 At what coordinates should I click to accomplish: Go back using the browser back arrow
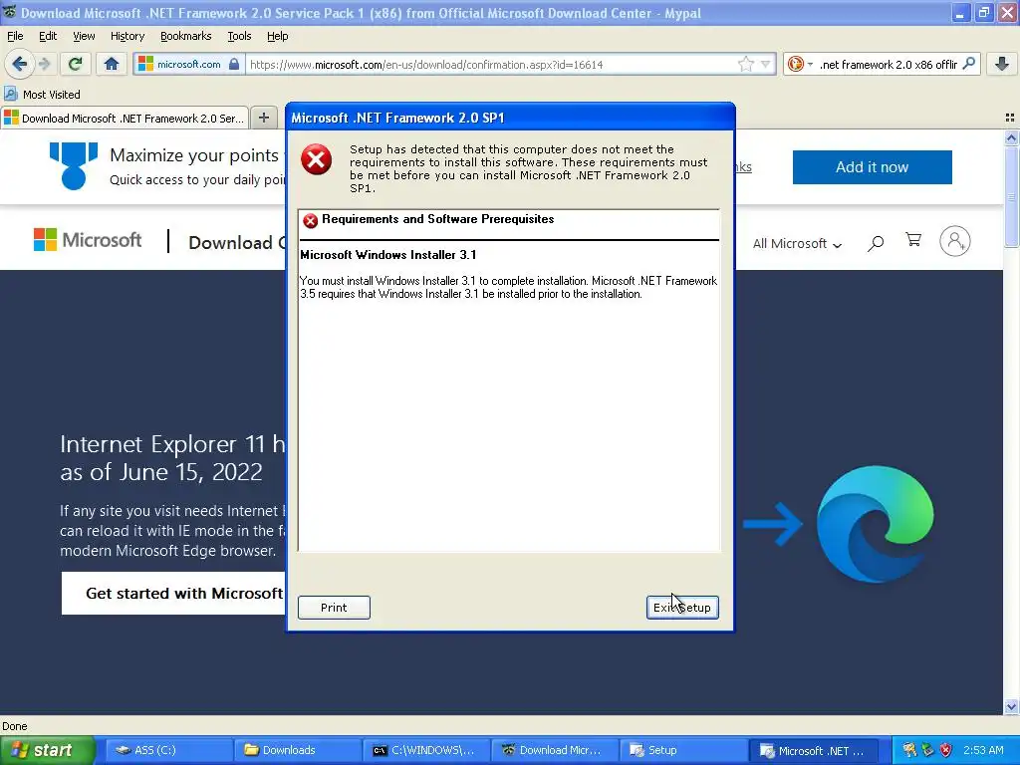(x=20, y=64)
